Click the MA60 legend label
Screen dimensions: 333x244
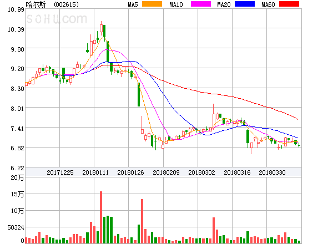pos(268,4)
